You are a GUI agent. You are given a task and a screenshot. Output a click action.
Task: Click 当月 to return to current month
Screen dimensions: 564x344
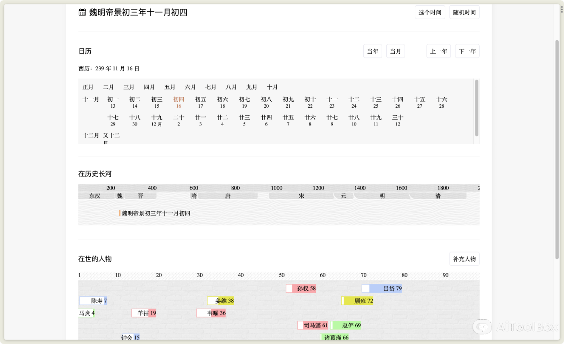395,51
